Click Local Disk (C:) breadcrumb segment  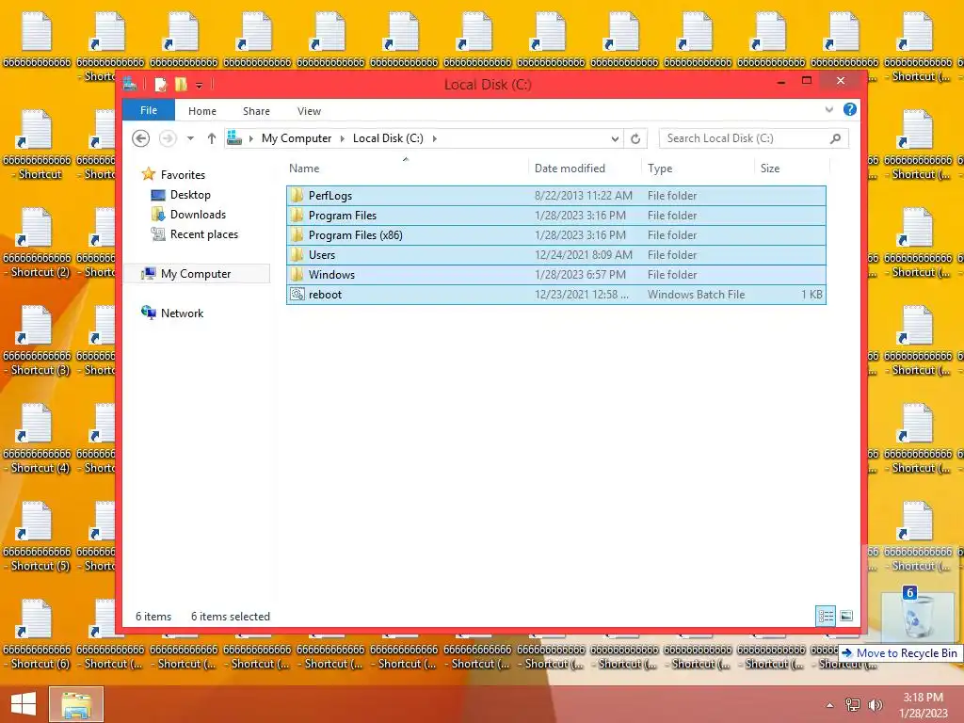(388, 138)
